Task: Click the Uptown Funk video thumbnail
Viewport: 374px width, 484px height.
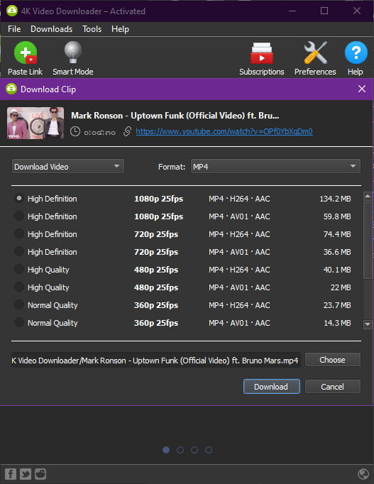Action: click(x=35, y=123)
